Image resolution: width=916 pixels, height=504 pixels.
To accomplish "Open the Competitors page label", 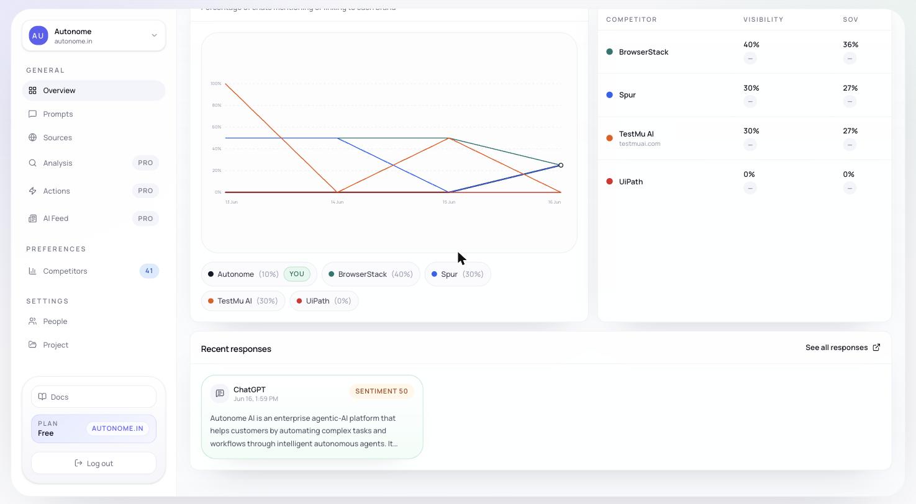I will pos(65,271).
